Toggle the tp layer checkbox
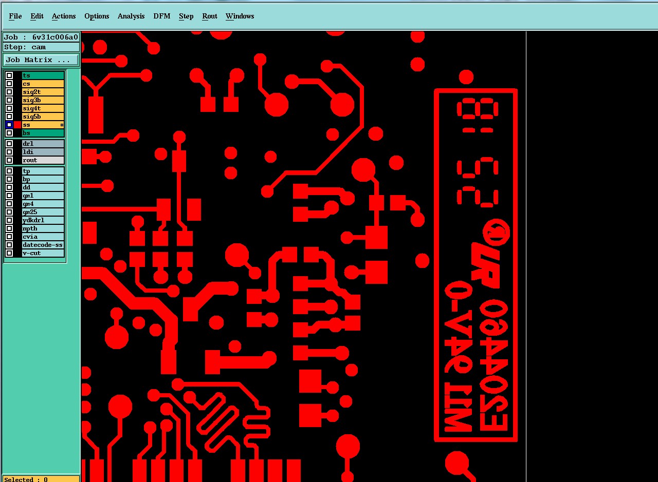Viewport: 658px width, 482px height. [9, 171]
